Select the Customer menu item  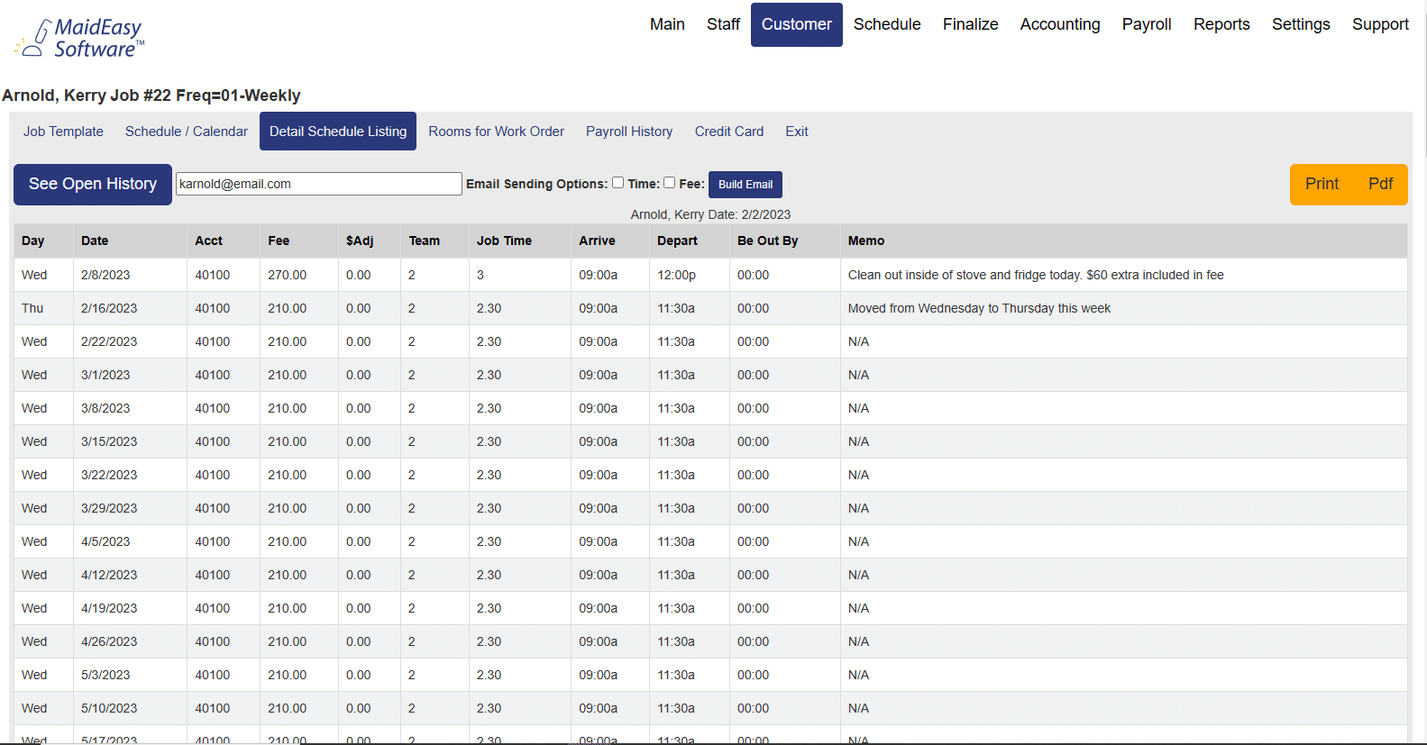[x=796, y=24]
